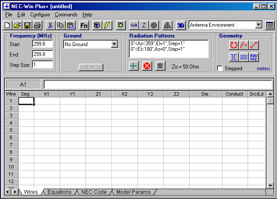This screenshot has height=199, width=277.
Task: Save with the floppy disk icon
Action: 27,25
